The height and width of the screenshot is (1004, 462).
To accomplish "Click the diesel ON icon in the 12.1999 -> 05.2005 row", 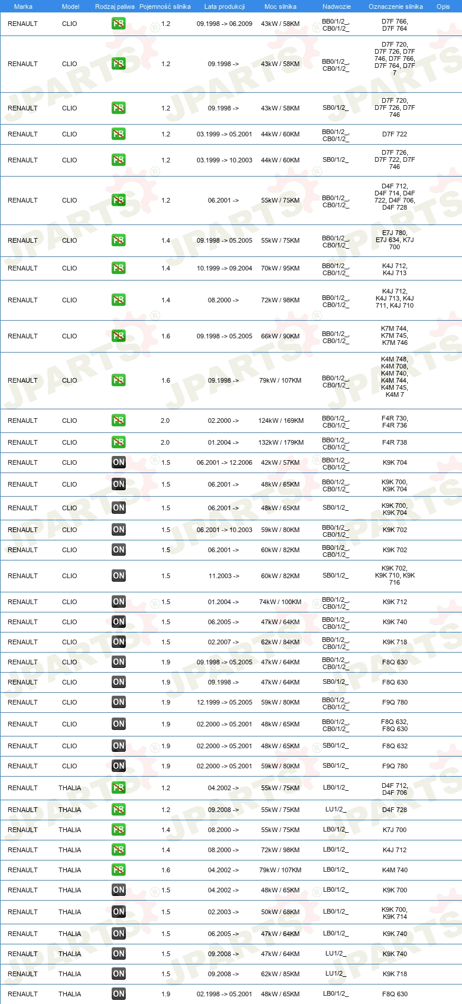I will (x=118, y=702).
